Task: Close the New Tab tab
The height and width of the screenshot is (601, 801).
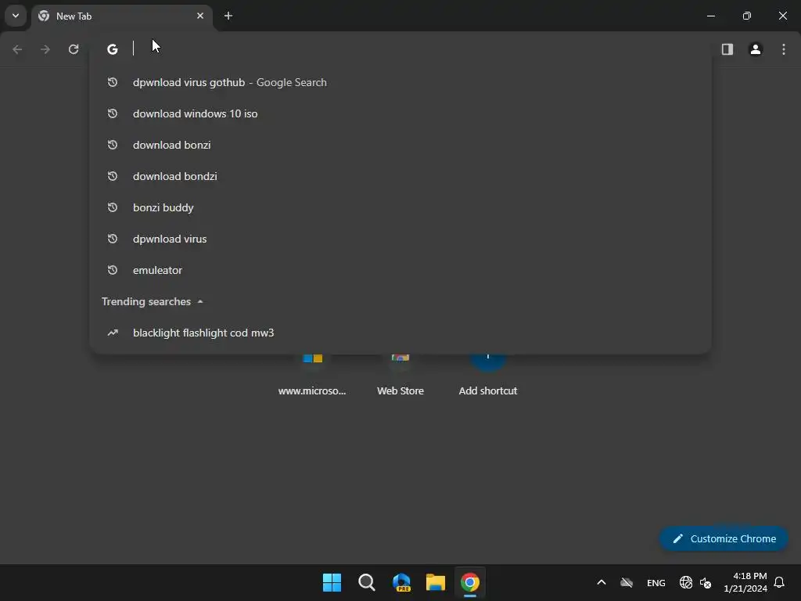Action: [200, 16]
